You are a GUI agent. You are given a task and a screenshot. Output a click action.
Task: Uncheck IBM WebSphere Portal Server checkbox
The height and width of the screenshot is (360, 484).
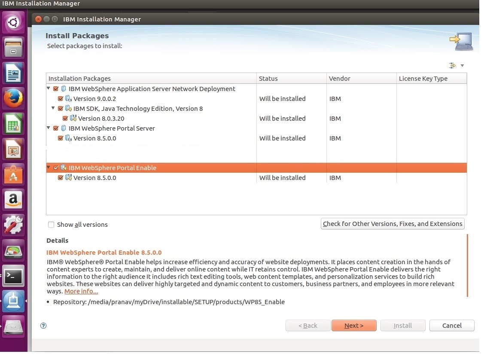click(x=56, y=128)
